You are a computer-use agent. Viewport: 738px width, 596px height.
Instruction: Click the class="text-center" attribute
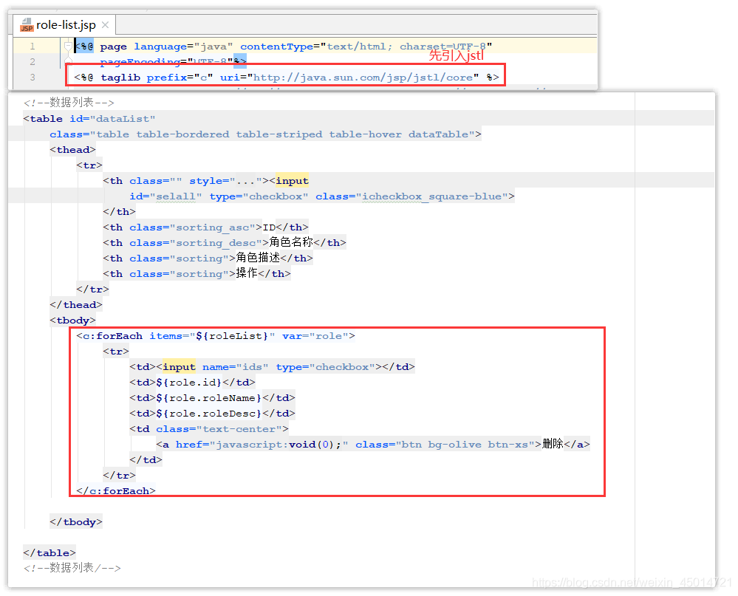pyautogui.click(x=219, y=429)
